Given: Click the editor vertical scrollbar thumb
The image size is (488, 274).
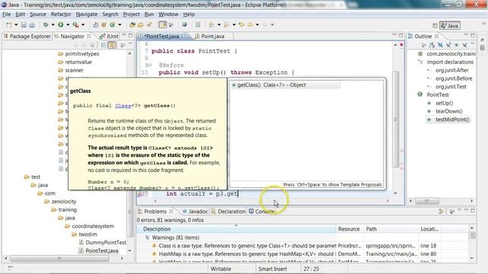Looking at the screenshot, I should (x=395, y=119).
